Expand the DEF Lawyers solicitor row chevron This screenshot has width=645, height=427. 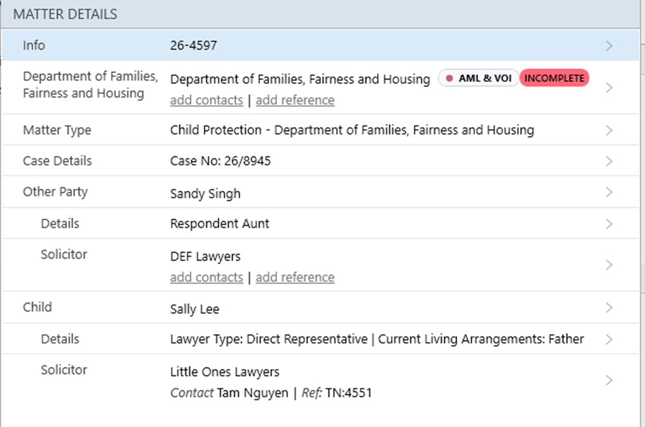point(609,265)
